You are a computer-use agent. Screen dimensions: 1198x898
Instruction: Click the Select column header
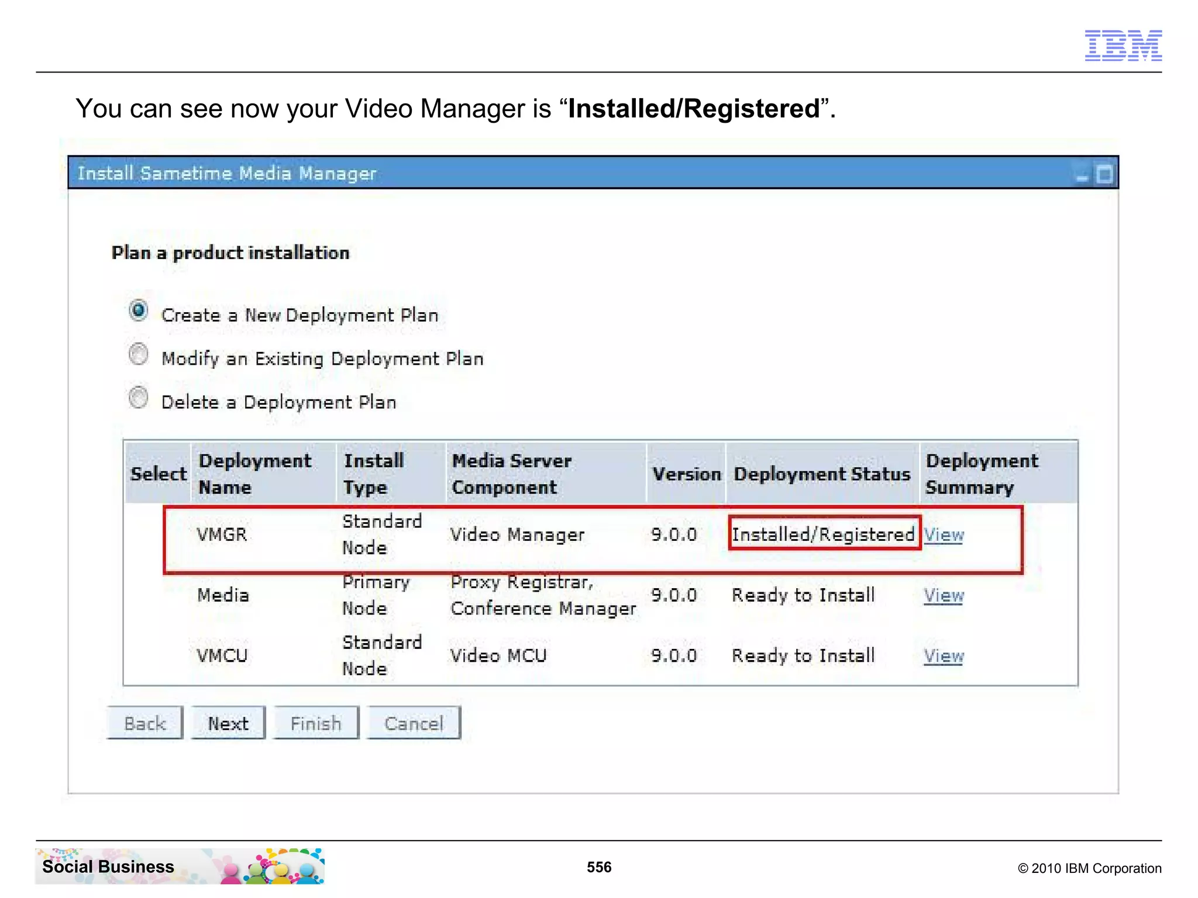pyautogui.click(x=159, y=474)
